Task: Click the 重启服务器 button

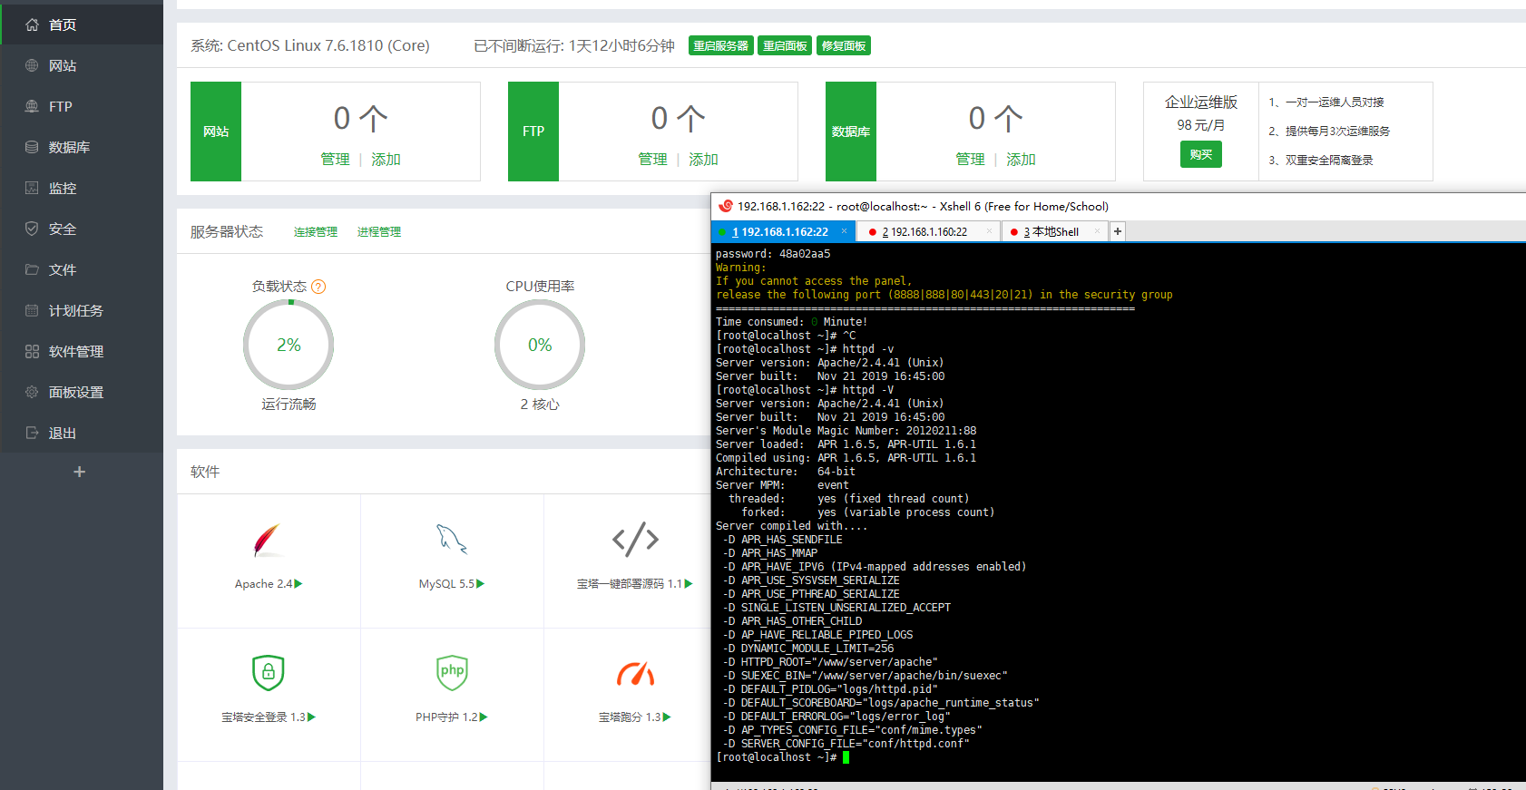Action: (x=721, y=46)
